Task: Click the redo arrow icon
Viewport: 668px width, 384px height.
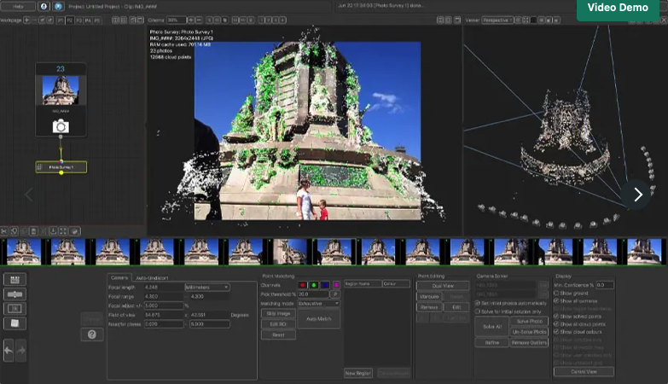Action: [20, 350]
